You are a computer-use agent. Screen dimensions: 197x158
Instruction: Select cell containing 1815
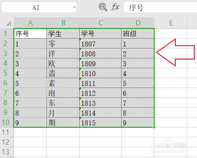coord(100,122)
